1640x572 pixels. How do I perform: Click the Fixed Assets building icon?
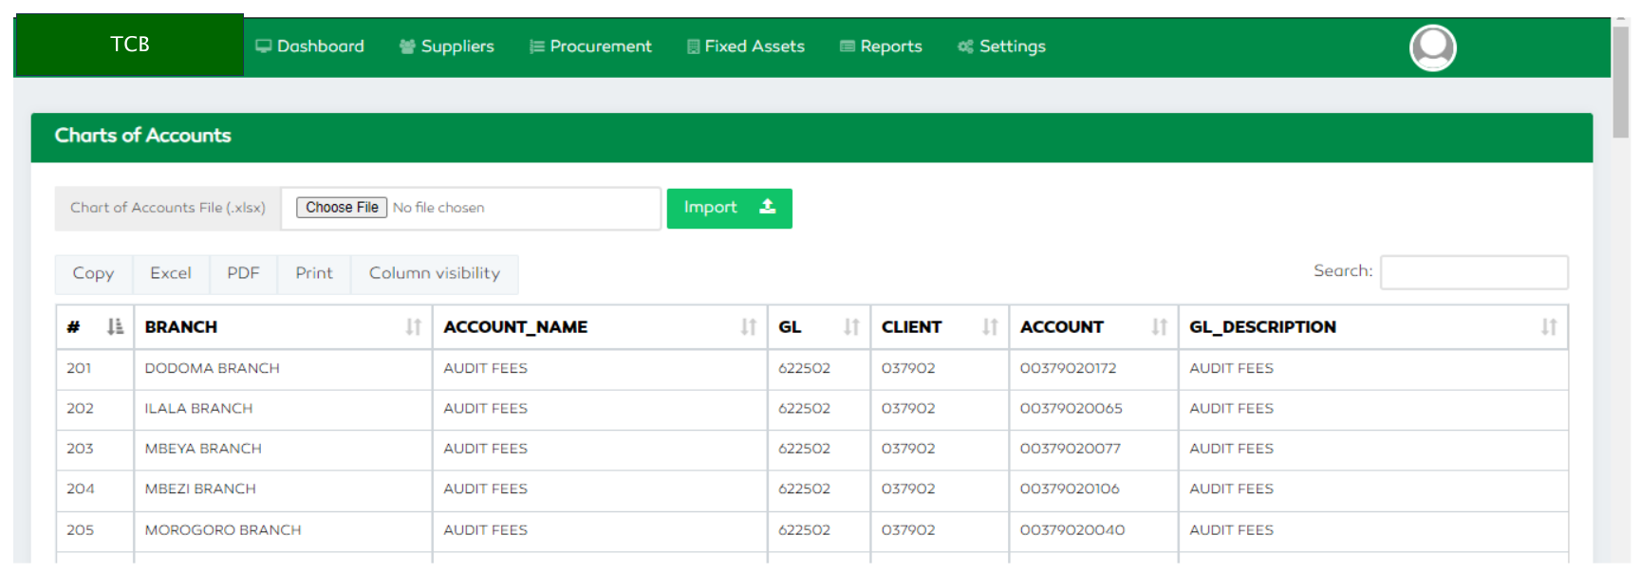click(x=693, y=46)
